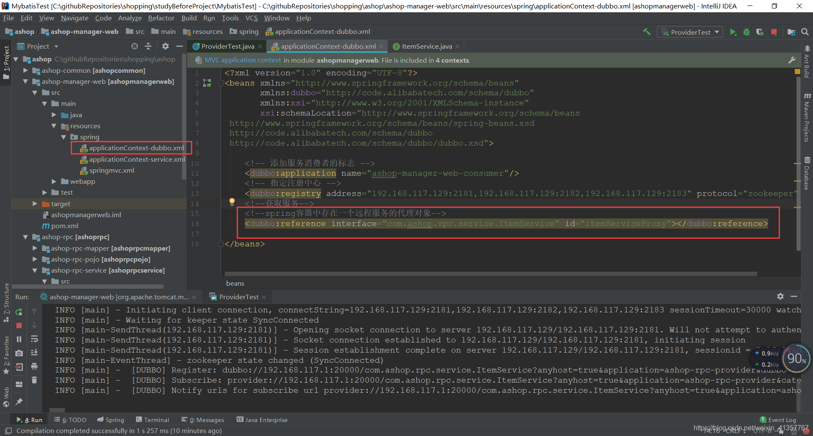Click the Run console horizontal scrollbar
This screenshot has height=436, width=813.
click(x=57, y=410)
